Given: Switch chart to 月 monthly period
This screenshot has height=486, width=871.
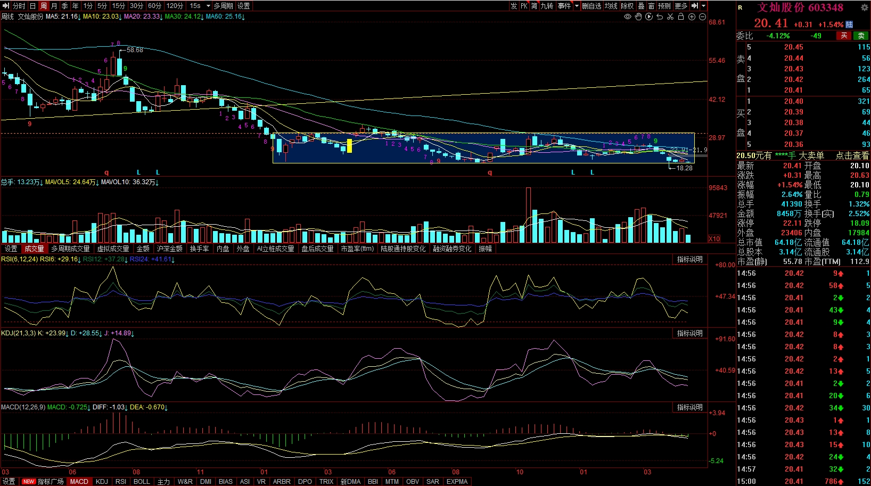Looking at the screenshot, I should point(54,6).
